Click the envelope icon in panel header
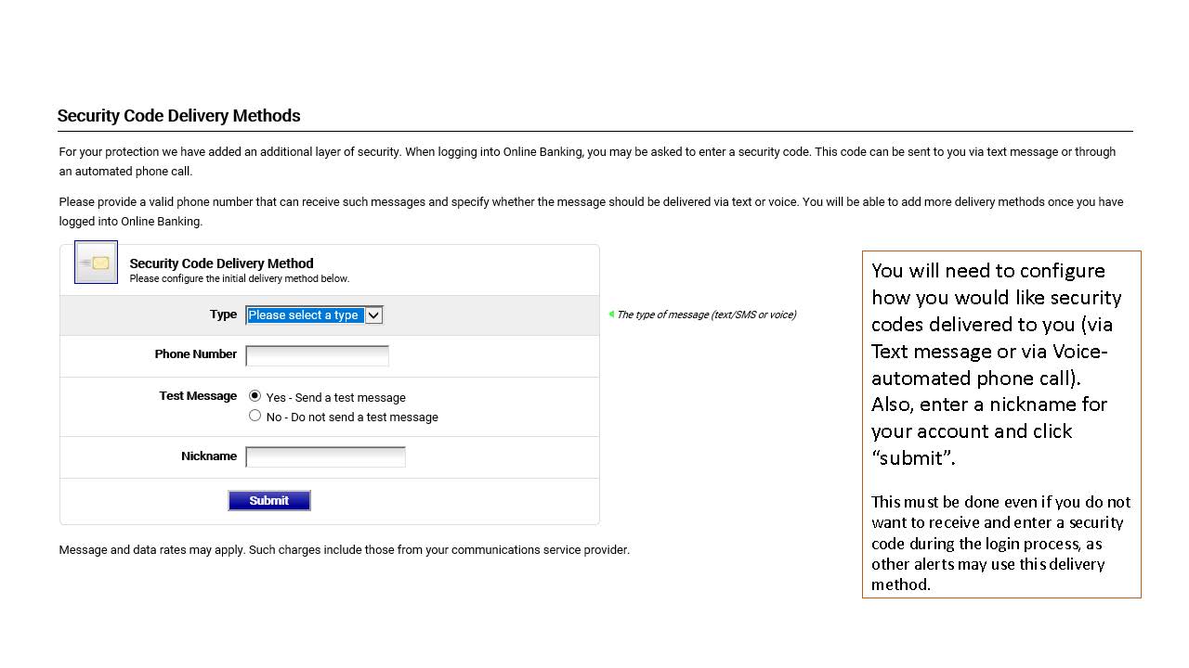Screen dimensions: 1189x668 tap(96, 263)
